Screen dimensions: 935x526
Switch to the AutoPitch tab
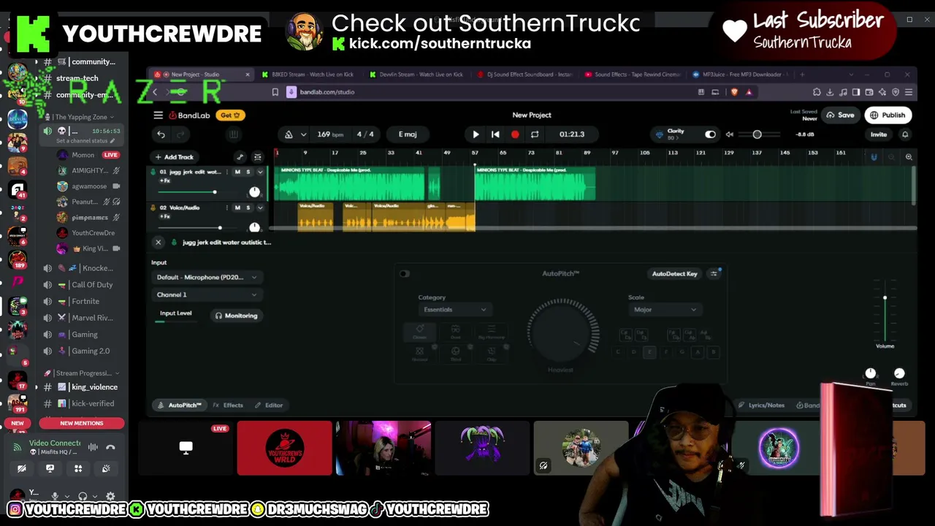[180, 405]
